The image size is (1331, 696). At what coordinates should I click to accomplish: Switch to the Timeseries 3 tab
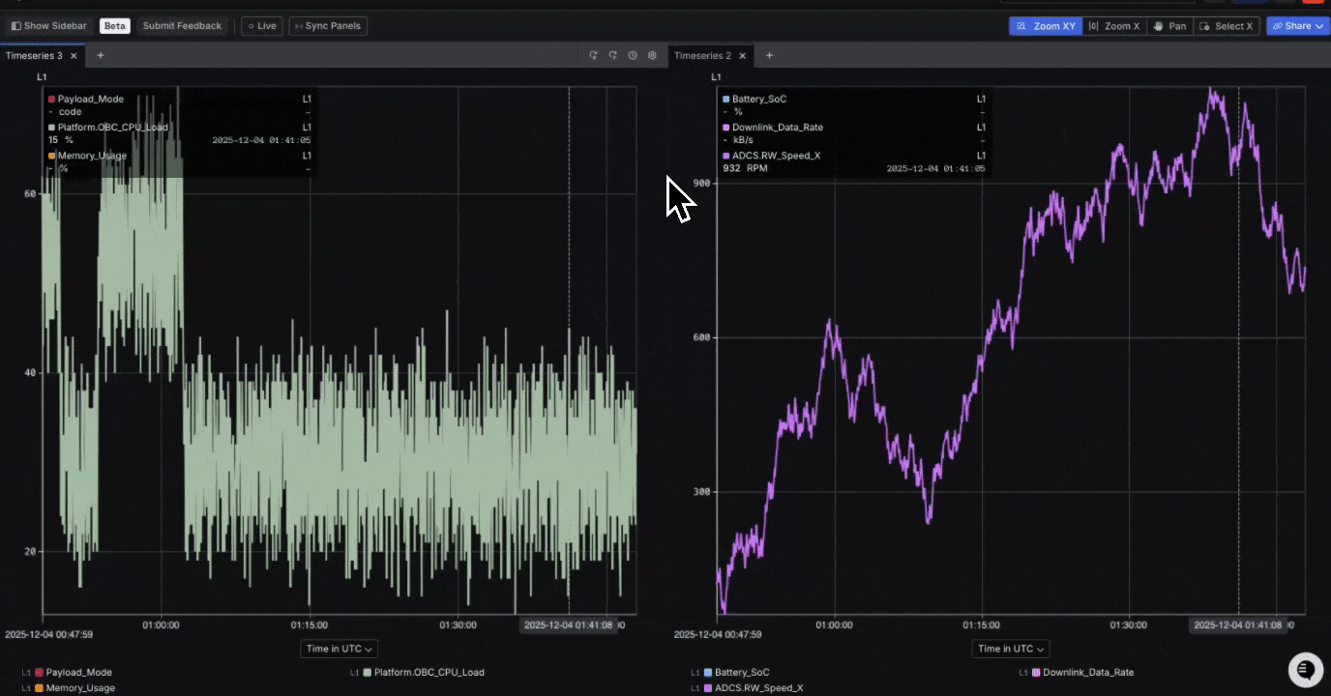tap(34, 55)
